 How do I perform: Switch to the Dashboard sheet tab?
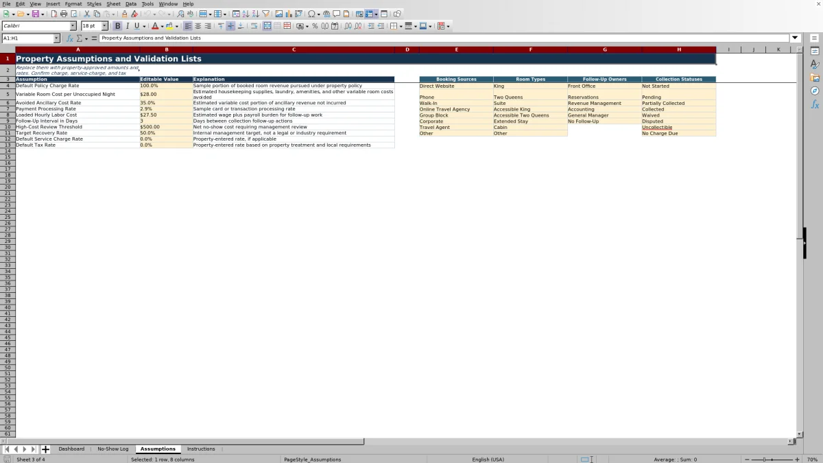(71, 449)
